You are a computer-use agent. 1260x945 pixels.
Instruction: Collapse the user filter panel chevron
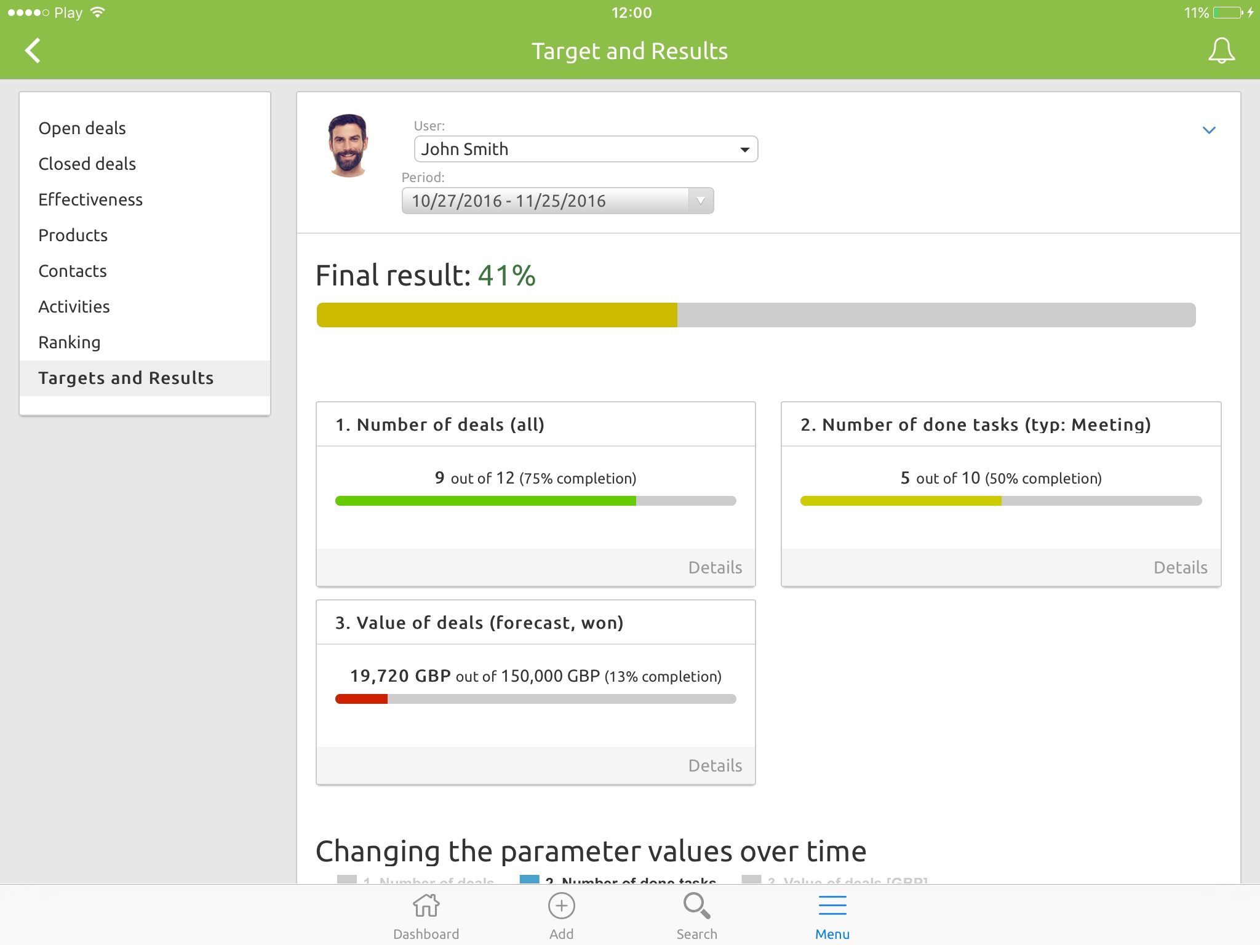coord(1208,130)
